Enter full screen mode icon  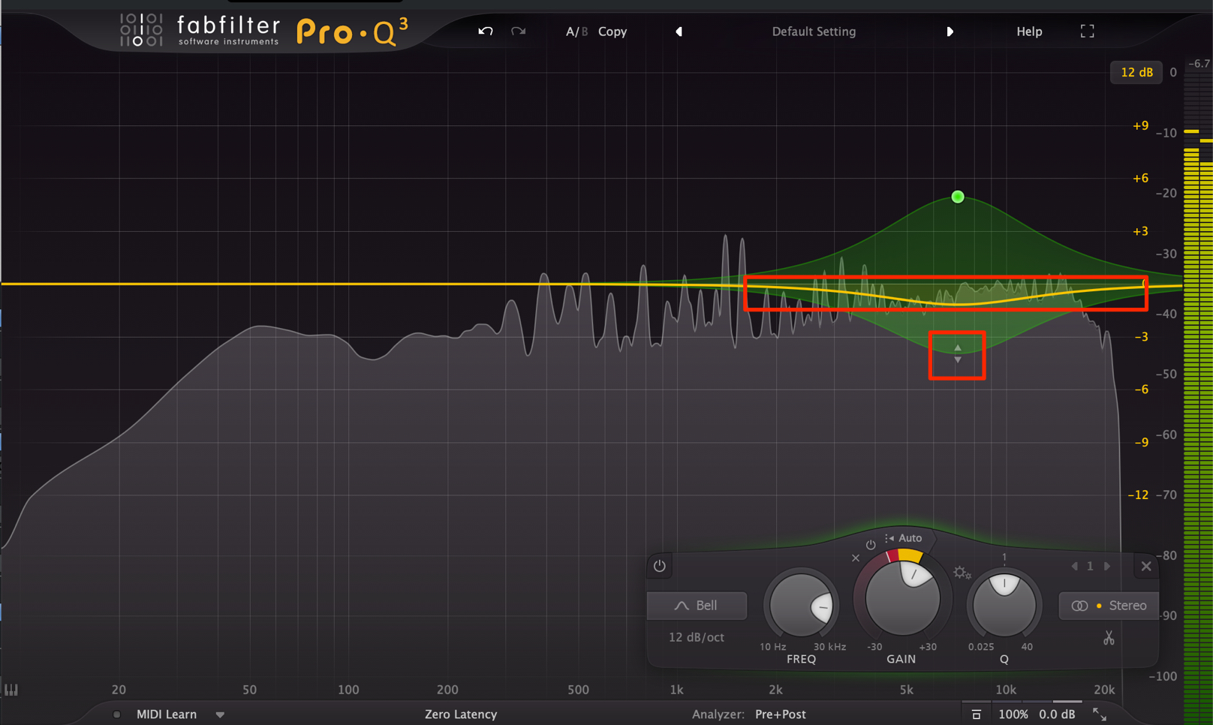click(1087, 32)
